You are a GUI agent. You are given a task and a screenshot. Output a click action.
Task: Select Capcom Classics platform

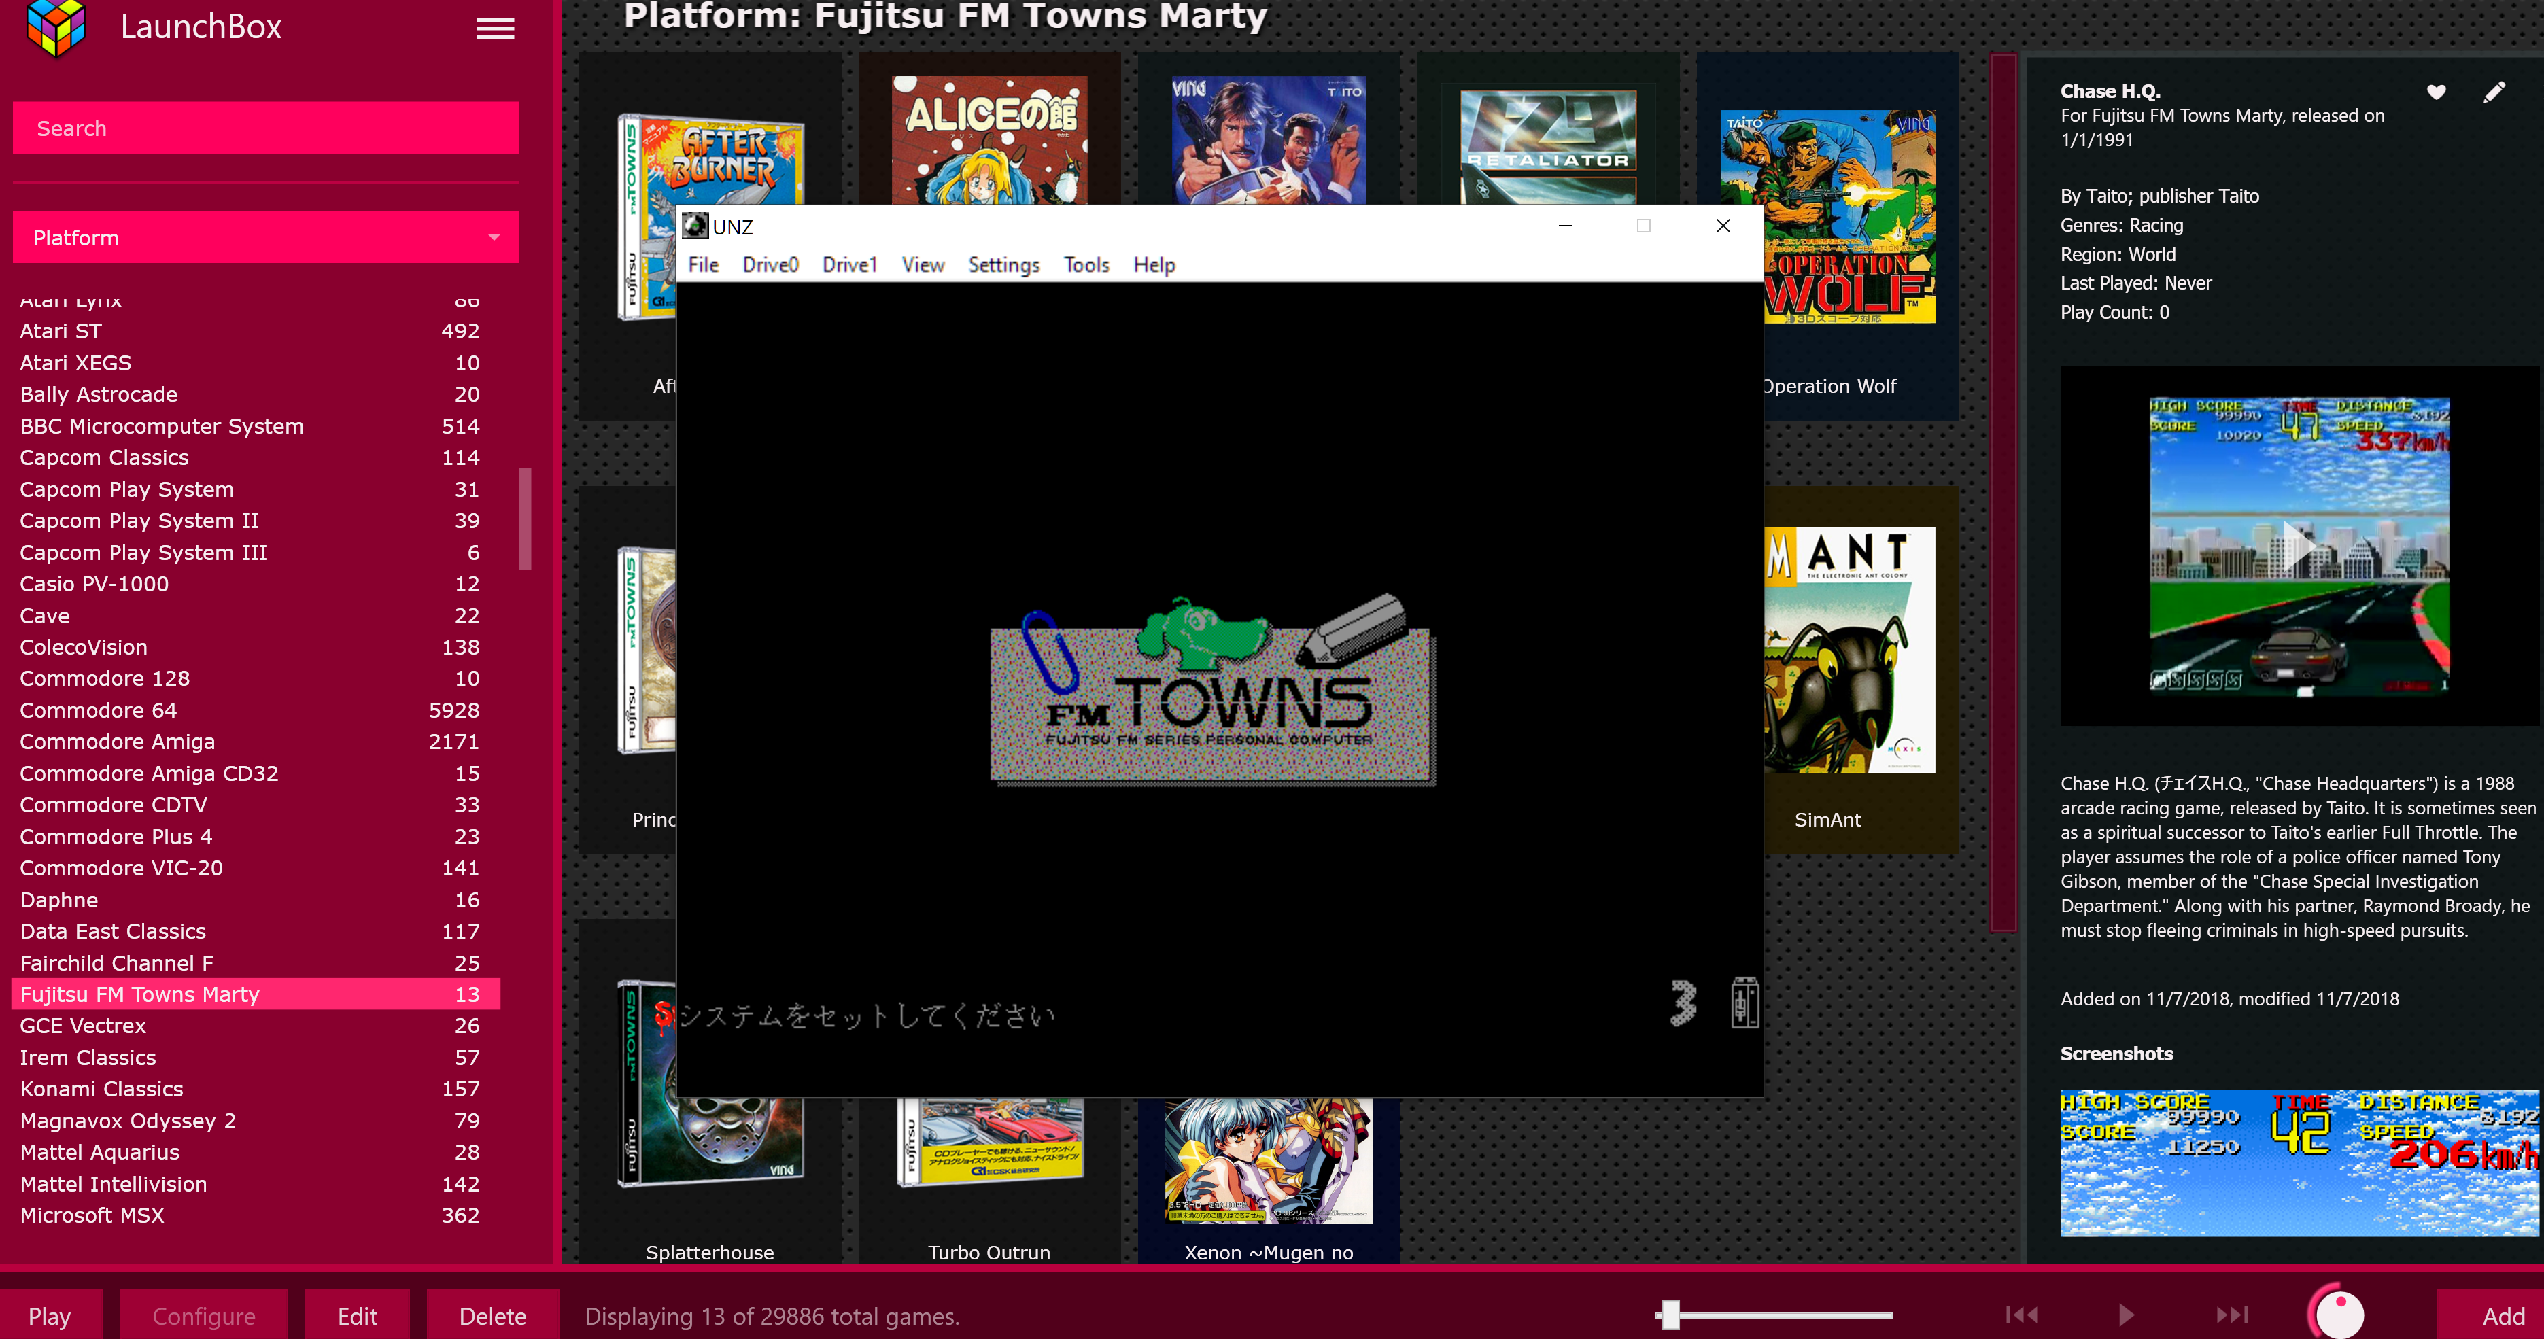coord(255,457)
